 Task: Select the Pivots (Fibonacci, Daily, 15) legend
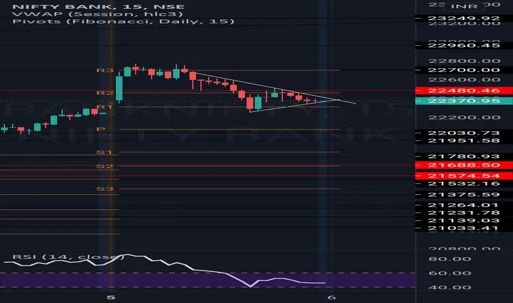123,21
